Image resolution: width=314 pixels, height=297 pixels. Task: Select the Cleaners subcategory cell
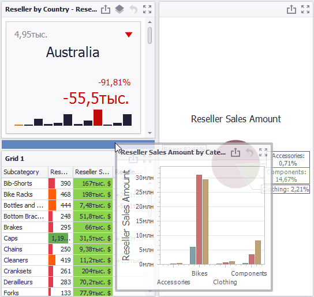(25, 260)
